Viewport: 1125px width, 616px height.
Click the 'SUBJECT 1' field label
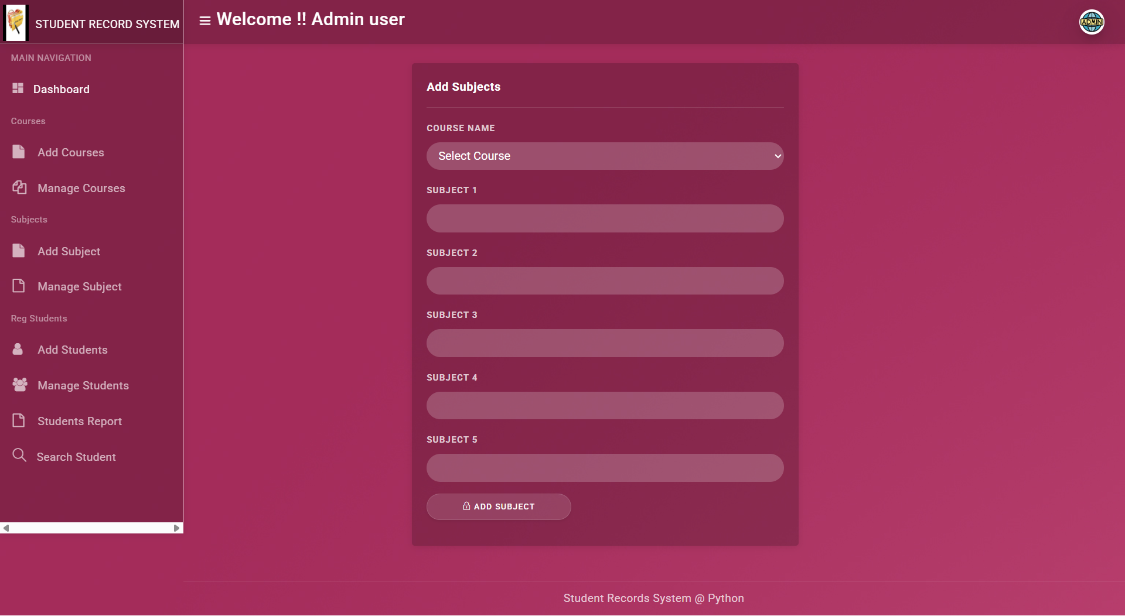pos(451,190)
